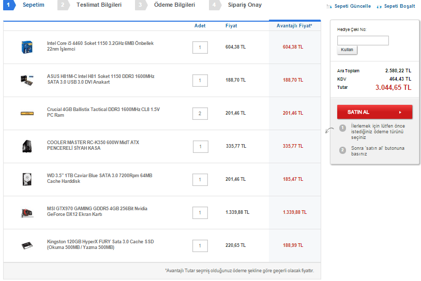Click the Avantajlı Tutar footnote text
This screenshot has width=421, height=281.
pyautogui.click(x=239, y=271)
